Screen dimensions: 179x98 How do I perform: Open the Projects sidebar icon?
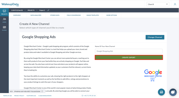point(4,12)
